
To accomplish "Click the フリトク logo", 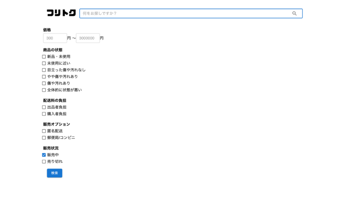I will [x=61, y=13].
